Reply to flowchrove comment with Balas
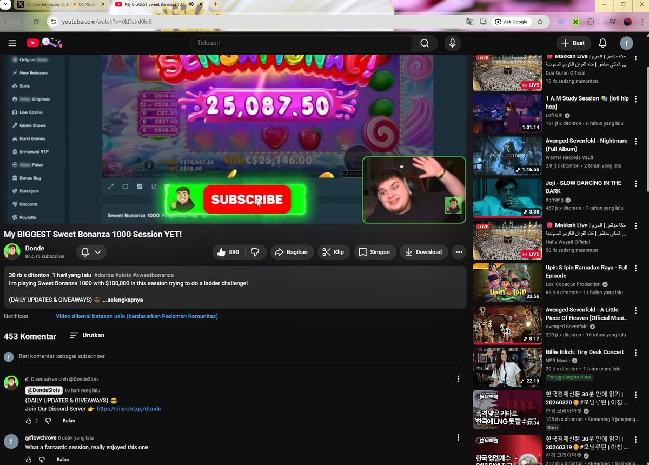 tap(63, 460)
